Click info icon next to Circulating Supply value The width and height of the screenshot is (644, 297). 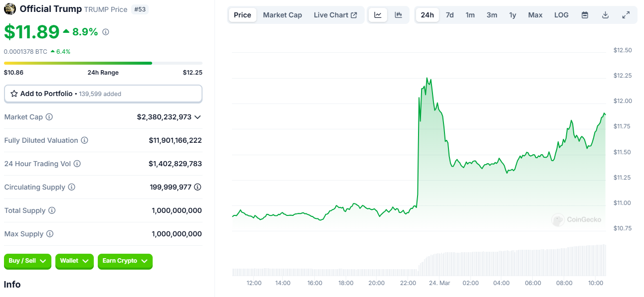coord(198,187)
